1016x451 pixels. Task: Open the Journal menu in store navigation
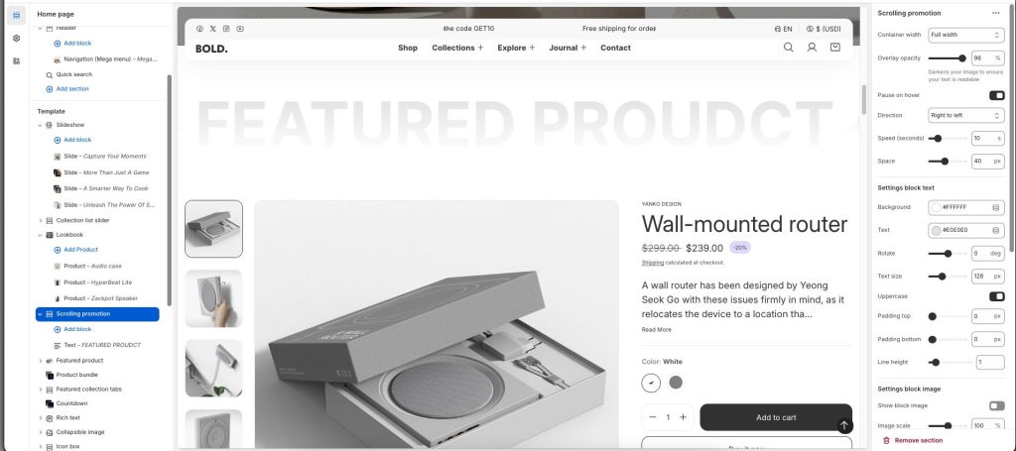tap(568, 48)
